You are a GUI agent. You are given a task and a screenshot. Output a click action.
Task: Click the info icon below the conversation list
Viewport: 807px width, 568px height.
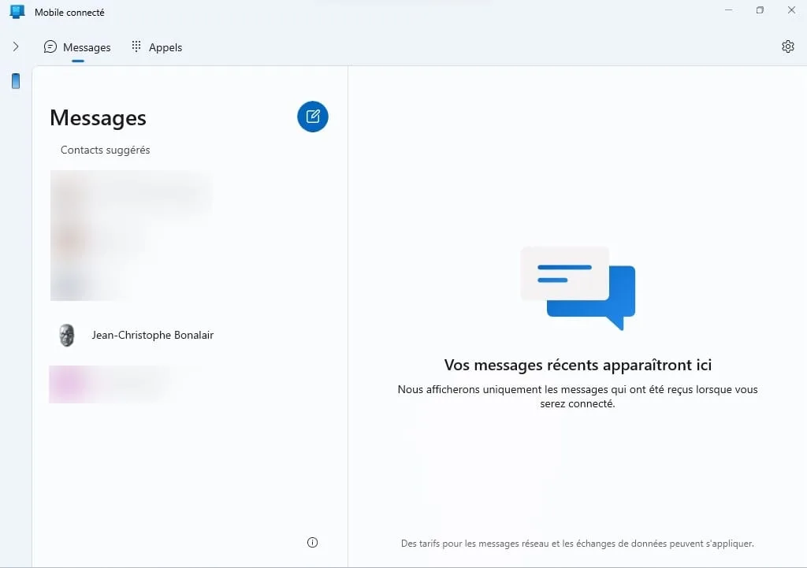[x=312, y=542]
